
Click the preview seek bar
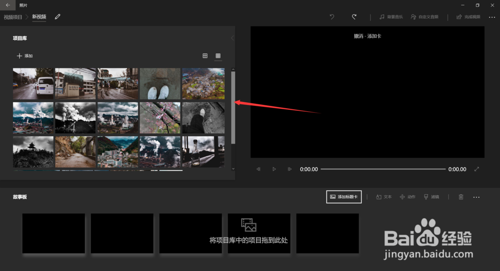tap(383, 169)
